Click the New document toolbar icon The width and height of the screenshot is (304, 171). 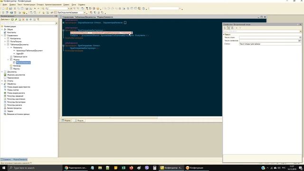tap(3, 9)
